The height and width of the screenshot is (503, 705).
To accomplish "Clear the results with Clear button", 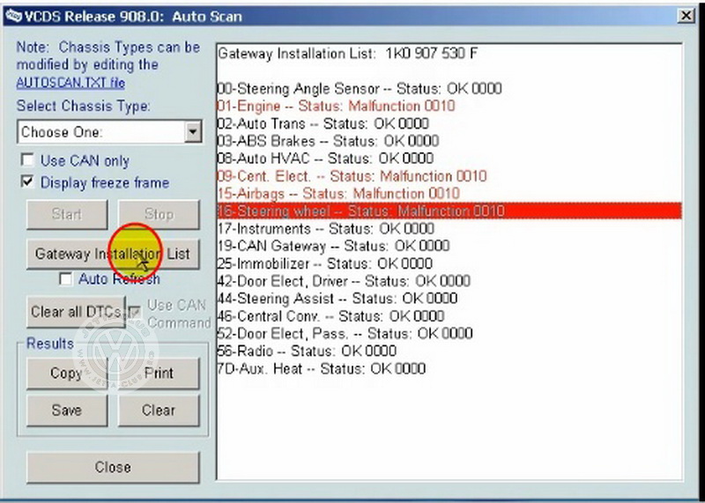I will (159, 410).
